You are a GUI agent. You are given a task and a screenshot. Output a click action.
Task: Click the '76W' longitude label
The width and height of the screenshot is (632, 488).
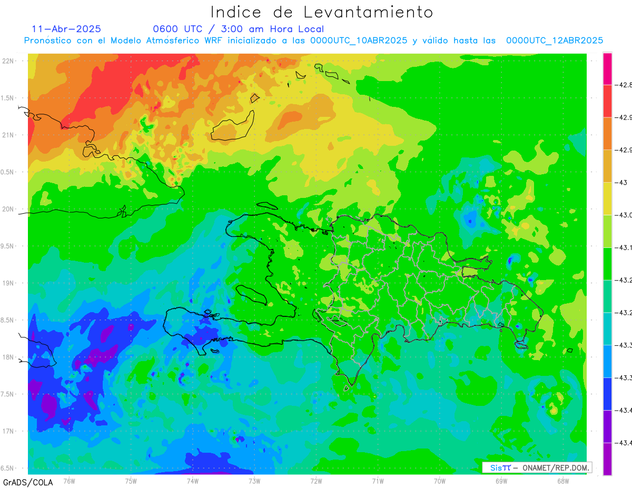[x=69, y=481]
